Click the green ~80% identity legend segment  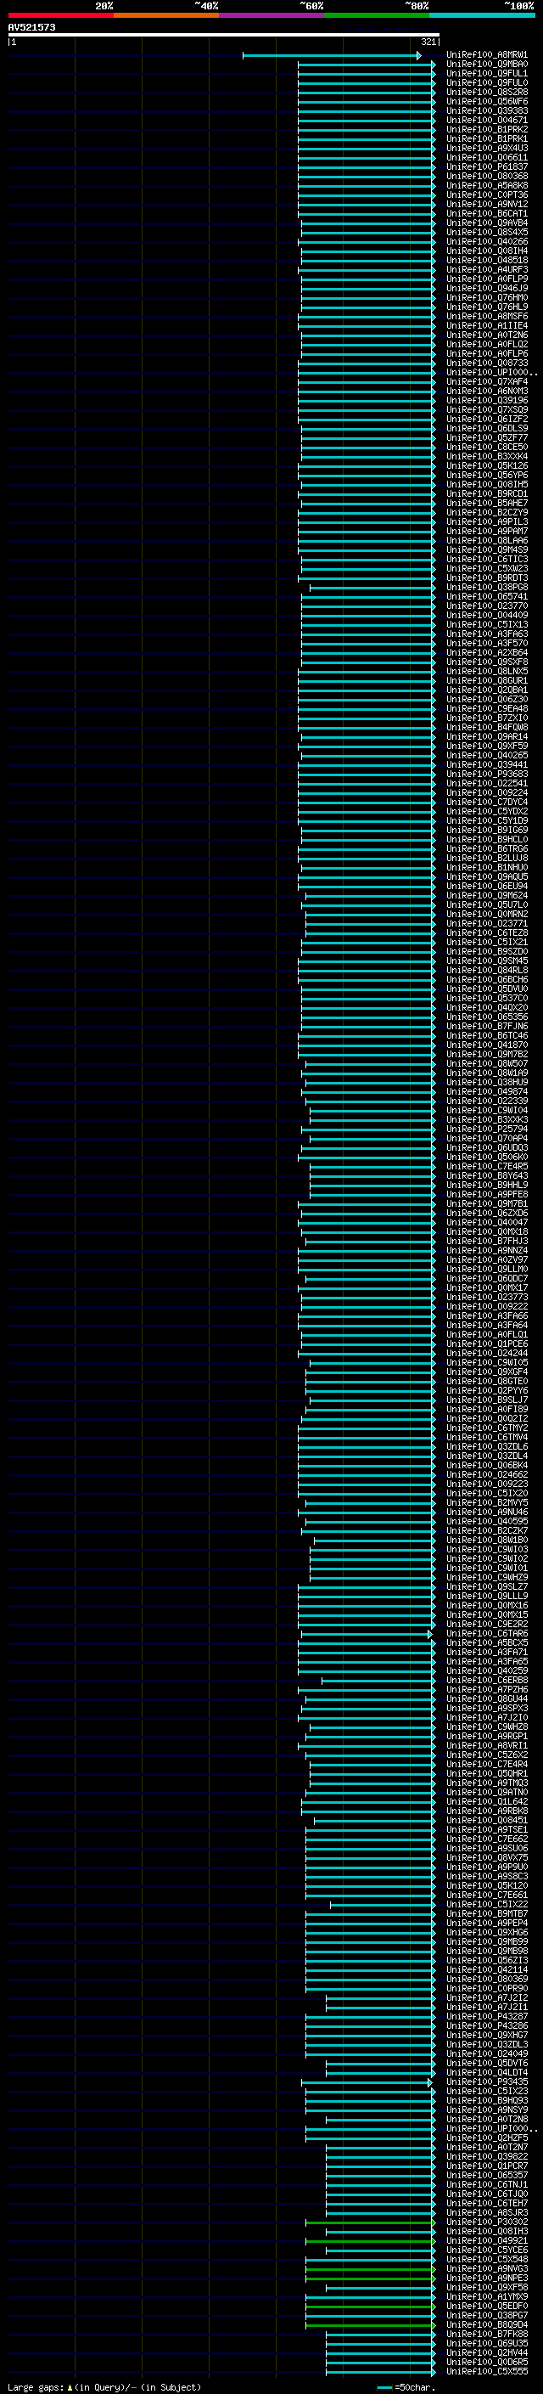click(377, 15)
